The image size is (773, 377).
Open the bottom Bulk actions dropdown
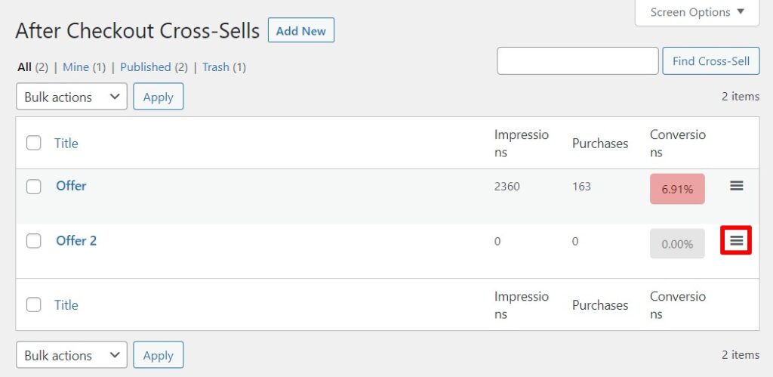pos(72,355)
